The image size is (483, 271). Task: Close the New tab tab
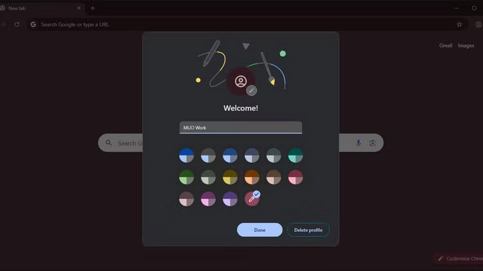(x=79, y=8)
